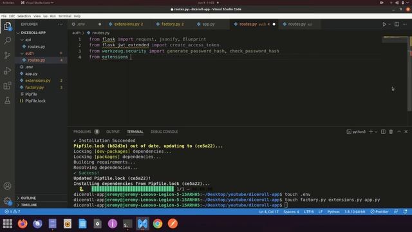The width and height of the screenshot is (412, 232).
Task: Maximize the panel with chevron up
Action: pos(399,131)
